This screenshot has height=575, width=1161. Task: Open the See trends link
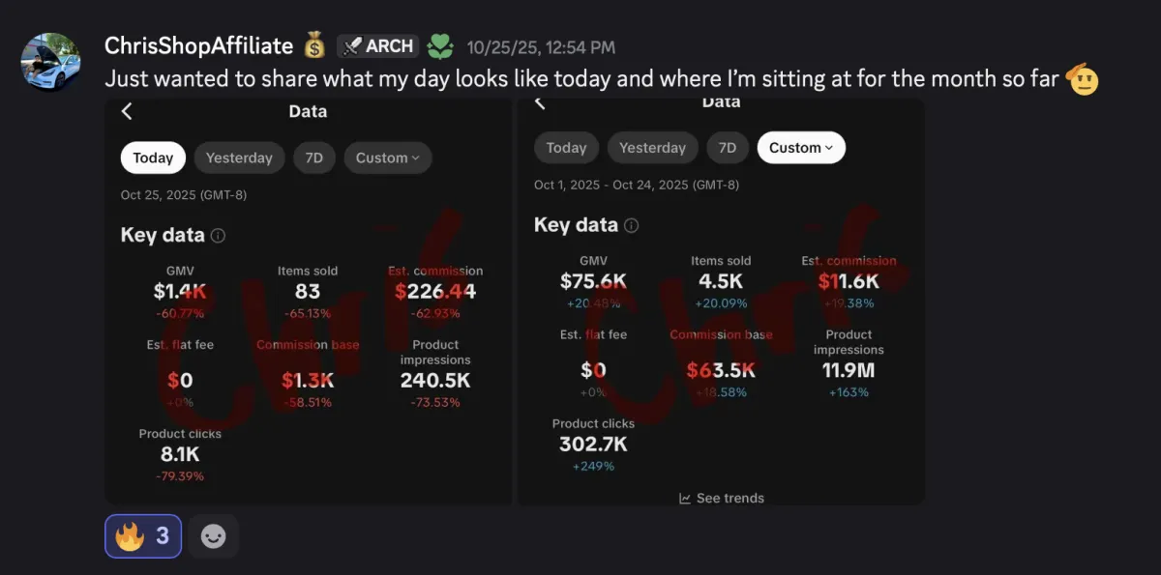tap(722, 498)
